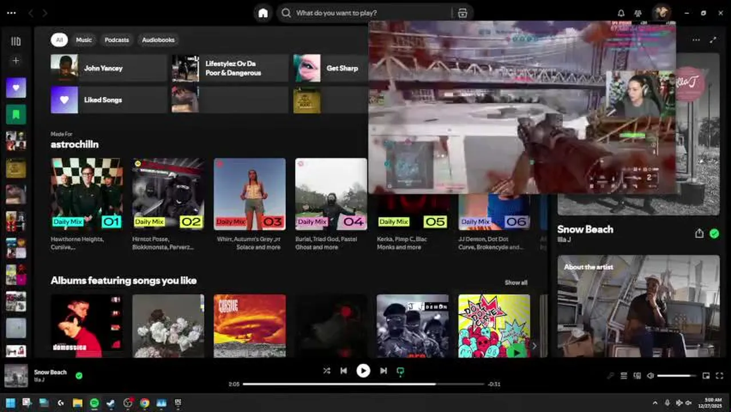
Task: Open Spotify in the Windows taskbar
Action: click(94, 403)
